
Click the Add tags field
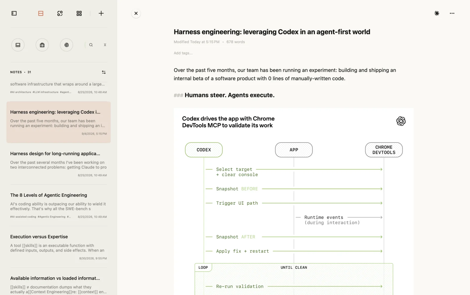183,53
